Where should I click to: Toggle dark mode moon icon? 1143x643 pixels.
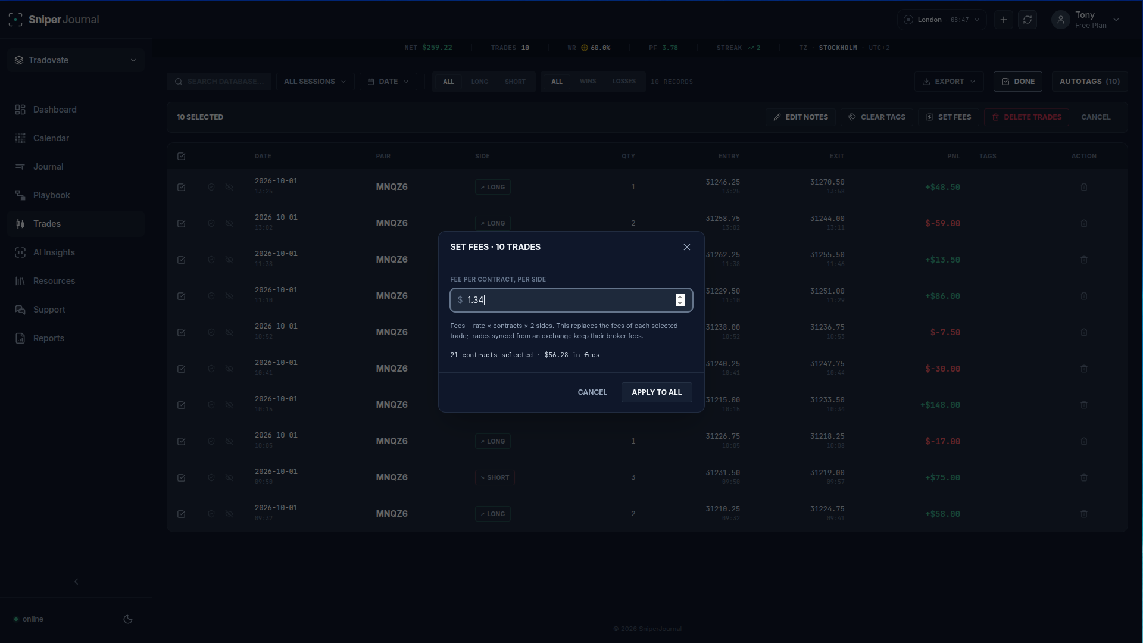pyautogui.click(x=128, y=619)
